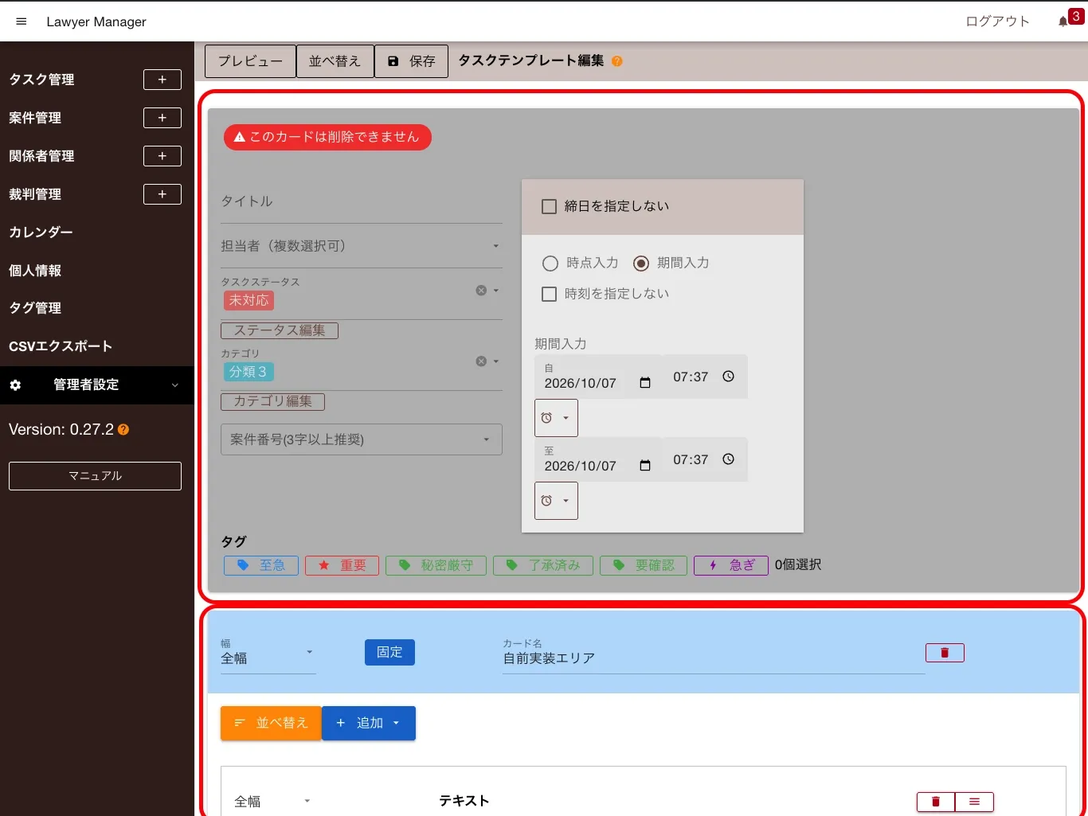Screen dimensions: 1088x816
Task: Click the help icon next to Version 0.27.2
Action: tap(123, 430)
